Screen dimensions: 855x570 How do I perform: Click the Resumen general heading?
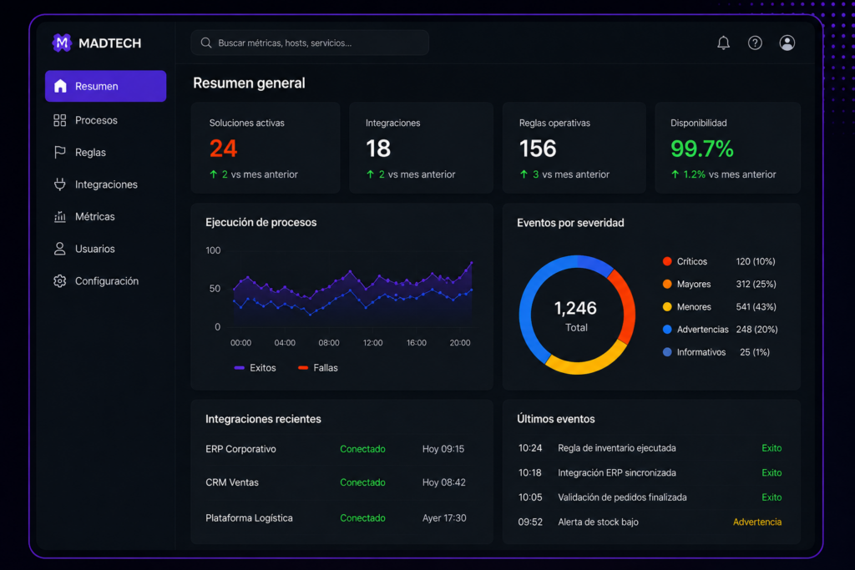[x=249, y=83]
